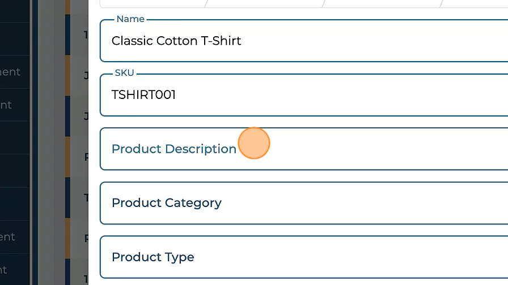Click the dark sidebar's topmost menu row
The height and width of the screenshot is (285, 508).
click(x=15, y=11)
